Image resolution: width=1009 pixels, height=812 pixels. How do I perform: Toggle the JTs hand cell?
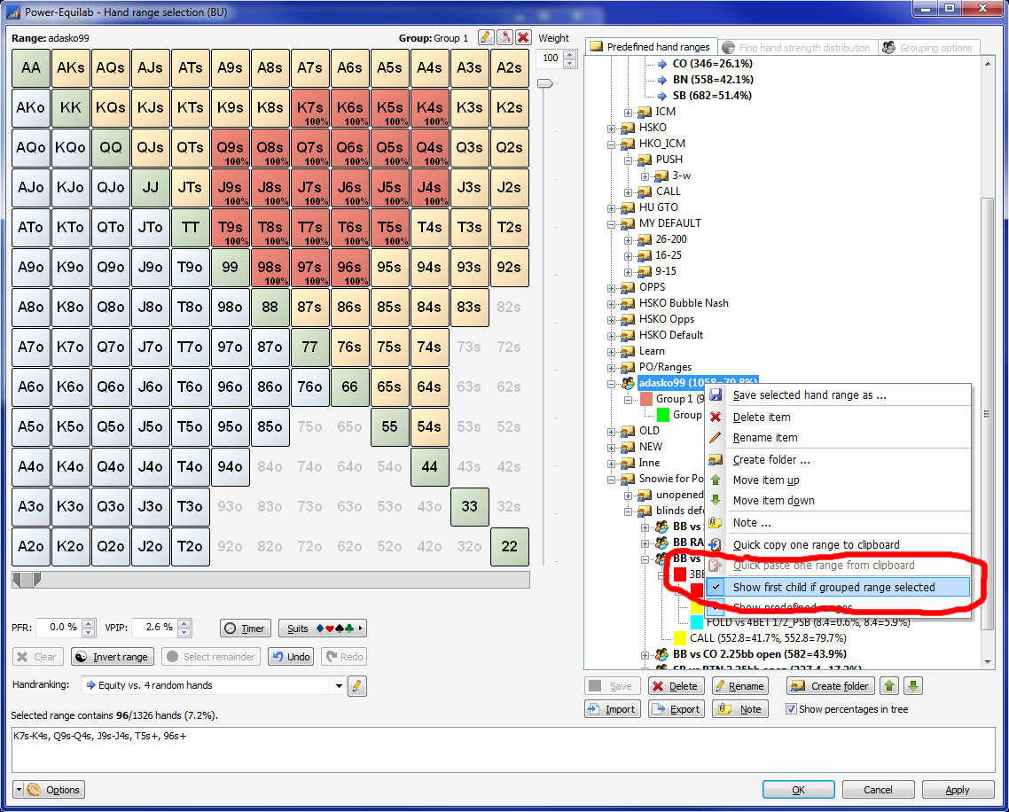click(191, 187)
